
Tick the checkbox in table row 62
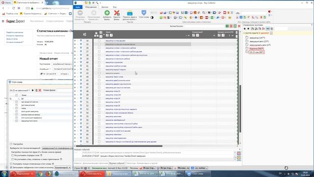tap(99, 142)
